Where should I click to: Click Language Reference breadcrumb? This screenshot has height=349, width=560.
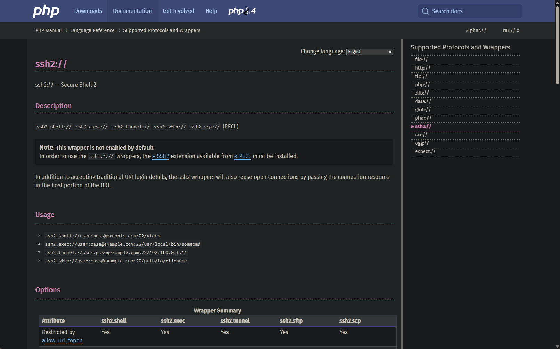tap(92, 30)
